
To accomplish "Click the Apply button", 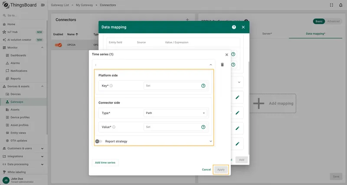I will click(221, 169).
